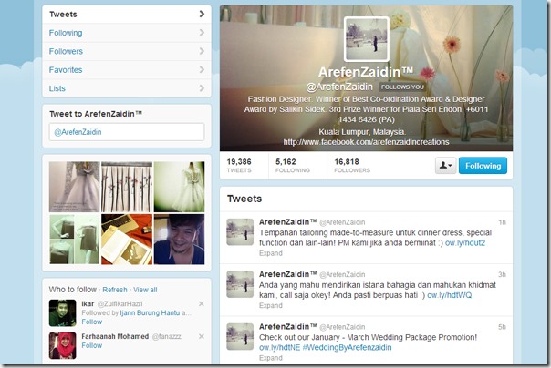Click avatar on the 1h tweet
Screen dimensions: 551x368
[x=240, y=232]
